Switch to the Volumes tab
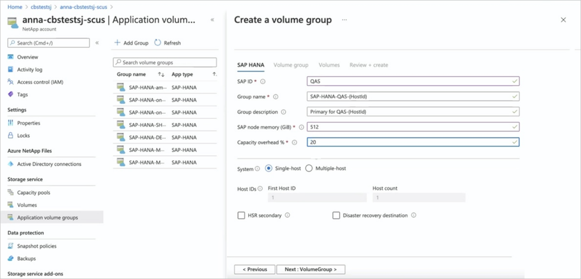This screenshot has width=581, height=279. [329, 65]
